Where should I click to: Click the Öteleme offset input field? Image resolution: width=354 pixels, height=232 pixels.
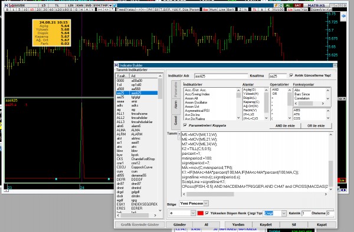[330, 213]
